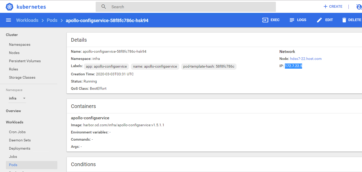
Task: Click the plus CREATE button
Action: (333, 7)
